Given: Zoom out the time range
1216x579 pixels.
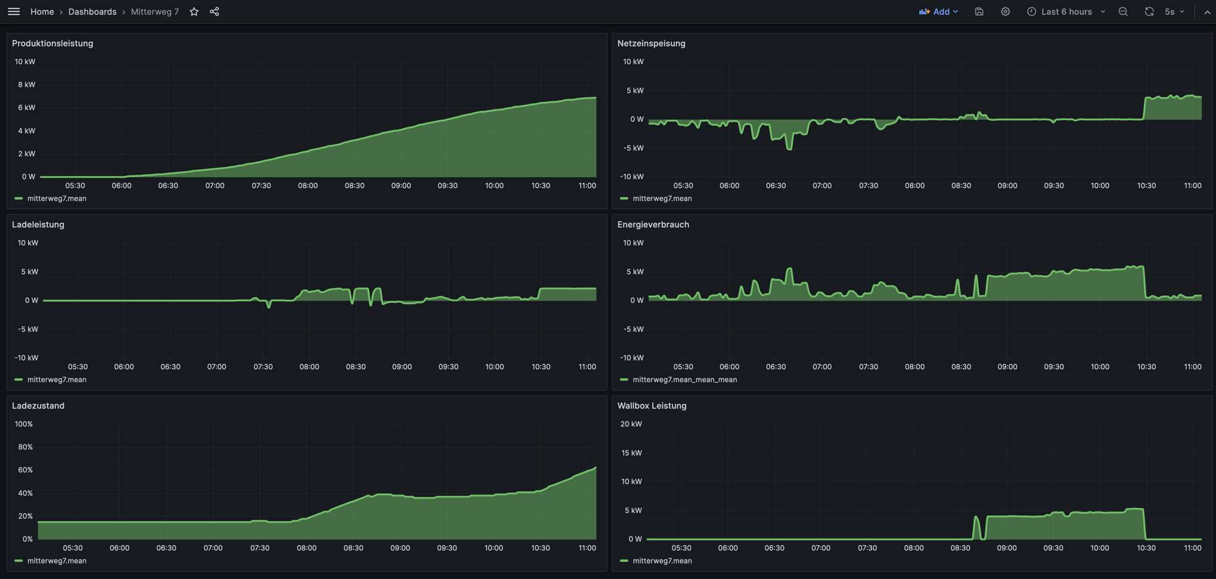Looking at the screenshot, I should point(1123,11).
